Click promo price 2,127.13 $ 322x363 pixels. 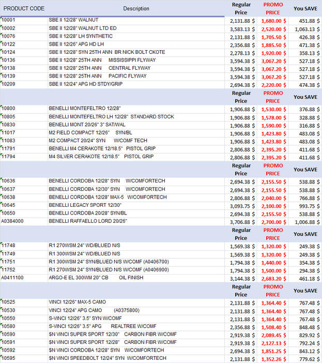pos(273,343)
